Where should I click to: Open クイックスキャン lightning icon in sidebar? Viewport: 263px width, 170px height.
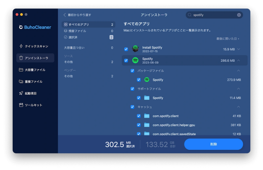click(x=21, y=46)
